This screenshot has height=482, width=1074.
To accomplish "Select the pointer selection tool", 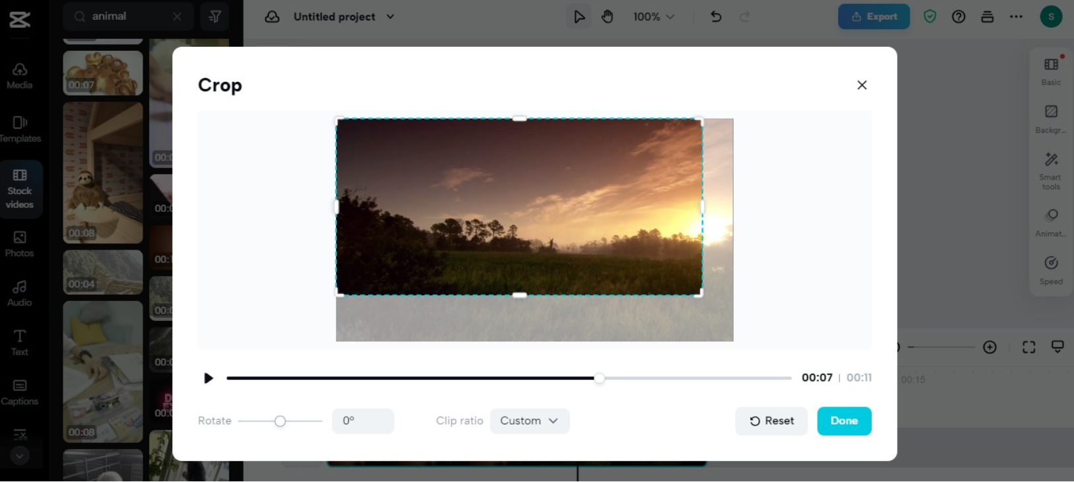I will click(579, 17).
